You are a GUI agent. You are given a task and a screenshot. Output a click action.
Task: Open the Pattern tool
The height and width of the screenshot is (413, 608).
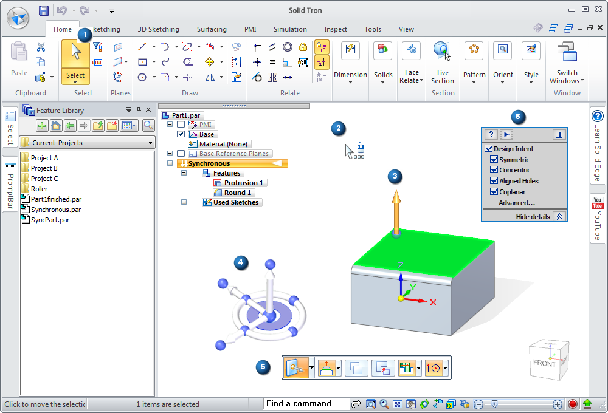click(x=474, y=51)
